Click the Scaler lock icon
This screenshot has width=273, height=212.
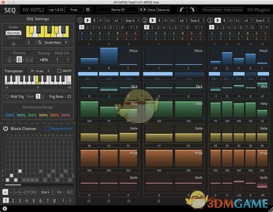point(13,44)
